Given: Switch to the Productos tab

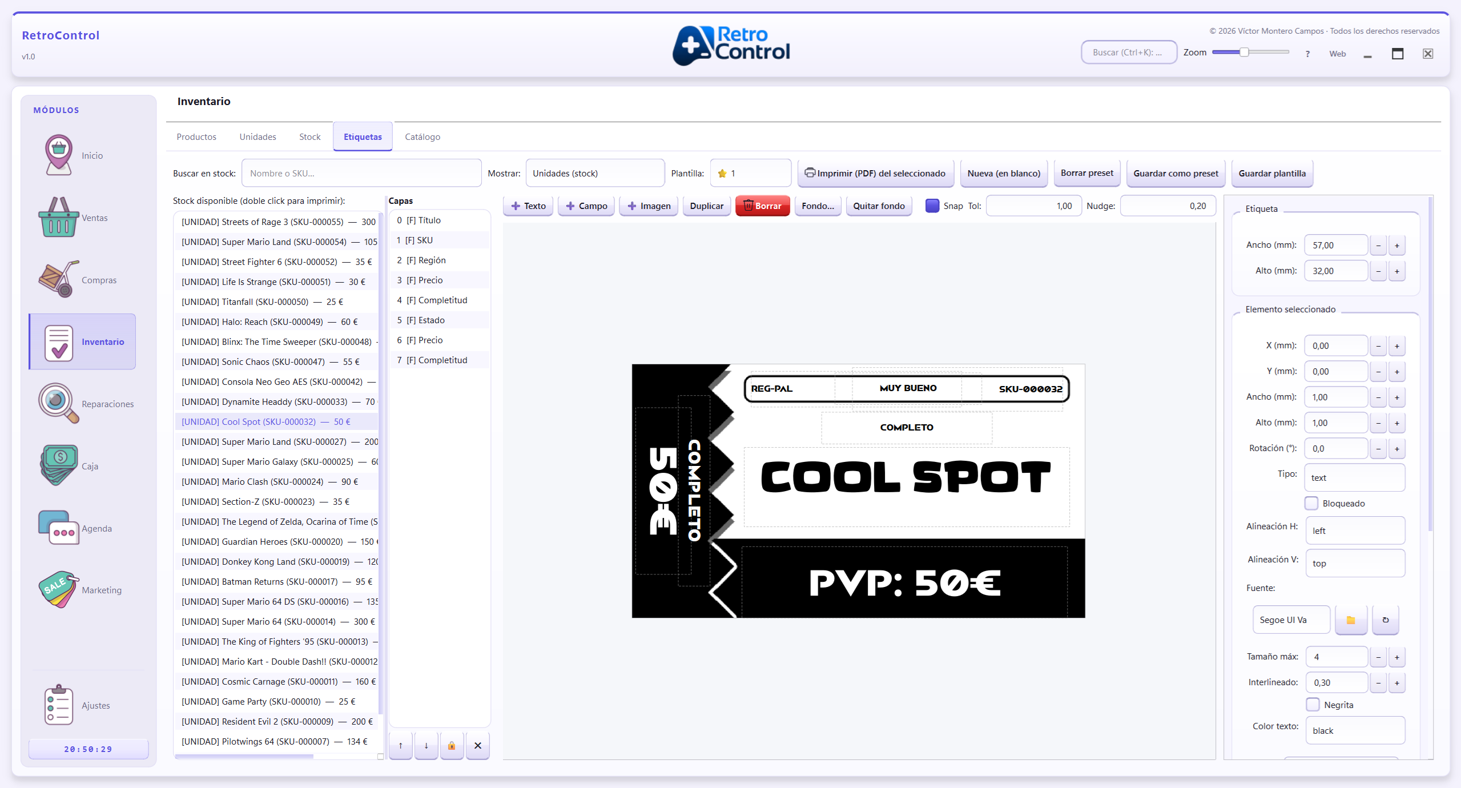Looking at the screenshot, I should point(196,136).
